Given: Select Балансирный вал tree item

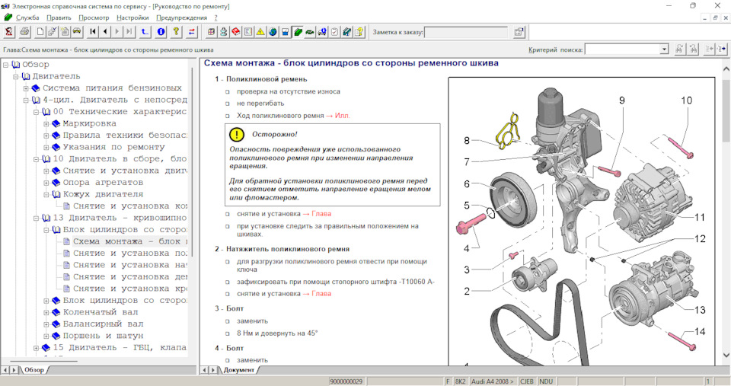Looking at the screenshot, I should point(103,324).
